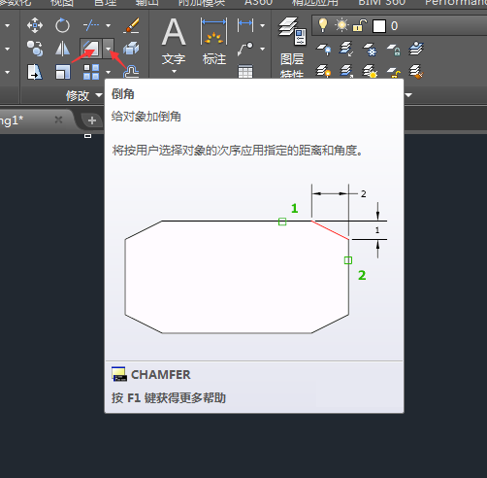The height and width of the screenshot is (478, 487).
Task: Click the layer Unlock icon
Action: pyautogui.click(x=393, y=72)
